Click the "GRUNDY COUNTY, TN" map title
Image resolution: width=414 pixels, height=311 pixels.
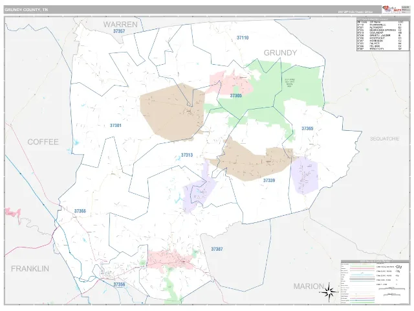pyautogui.click(x=26, y=10)
